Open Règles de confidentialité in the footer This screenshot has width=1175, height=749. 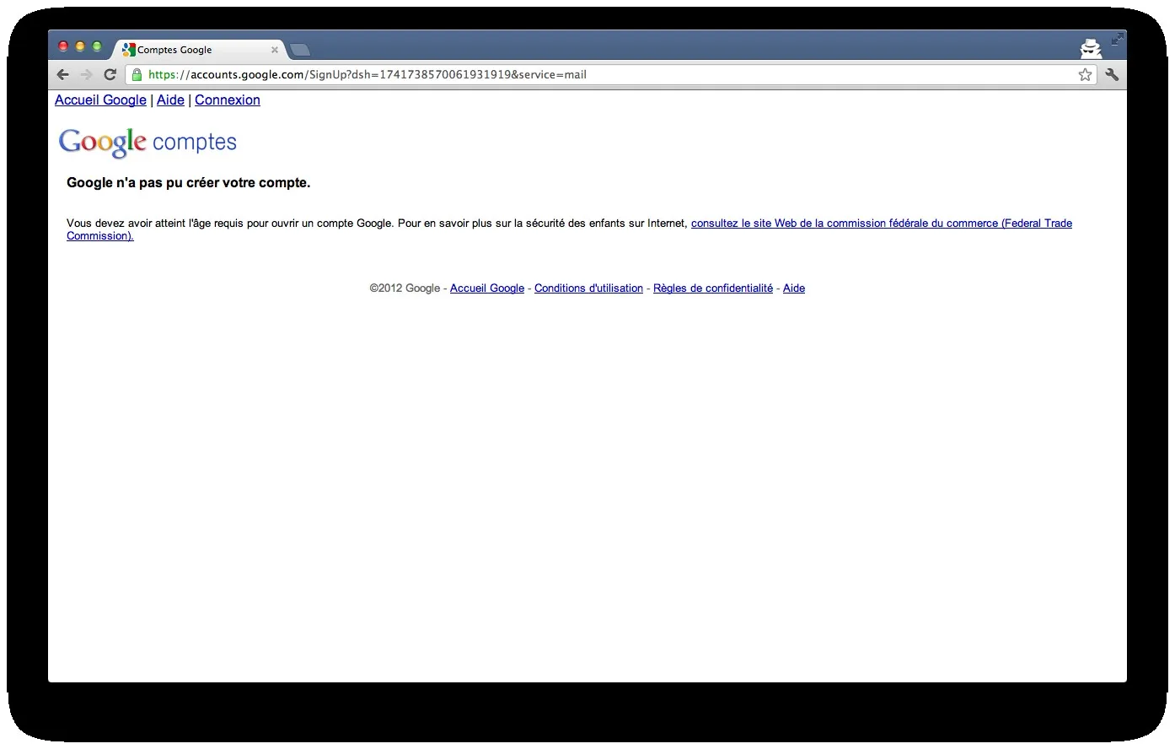pos(713,288)
